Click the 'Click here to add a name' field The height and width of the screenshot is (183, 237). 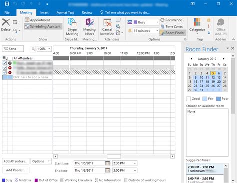32,77
